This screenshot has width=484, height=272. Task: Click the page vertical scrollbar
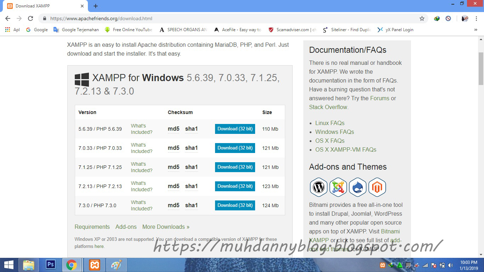click(481, 69)
